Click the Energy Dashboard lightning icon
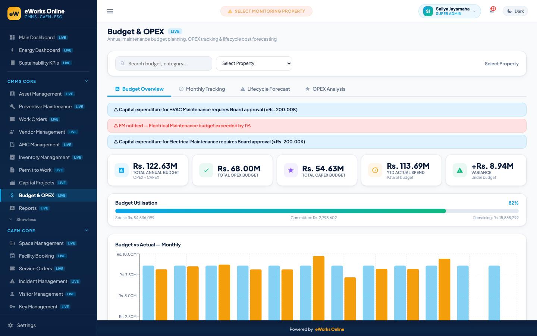 [12, 50]
